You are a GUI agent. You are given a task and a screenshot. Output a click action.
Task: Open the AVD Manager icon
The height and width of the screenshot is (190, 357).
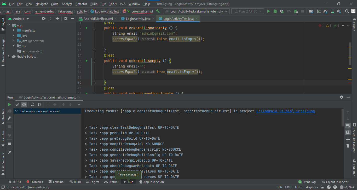point(332,11)
